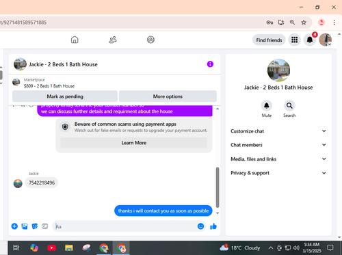Click Find friends button

[x=269, y=40]
